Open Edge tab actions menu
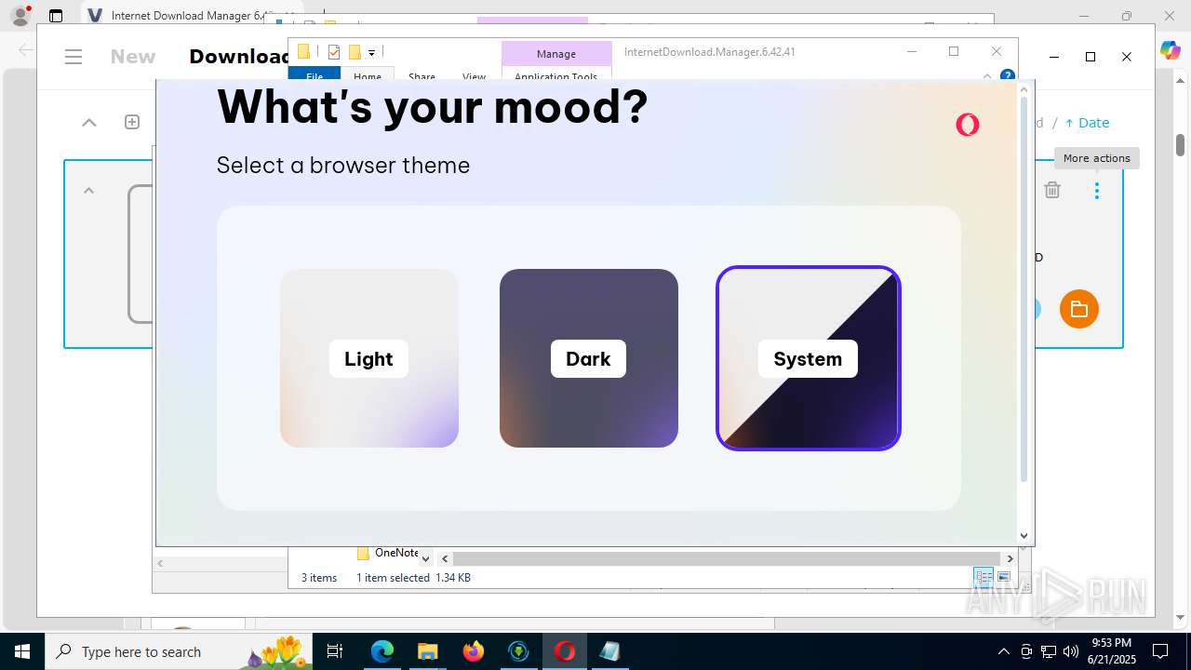 point(56,16)
